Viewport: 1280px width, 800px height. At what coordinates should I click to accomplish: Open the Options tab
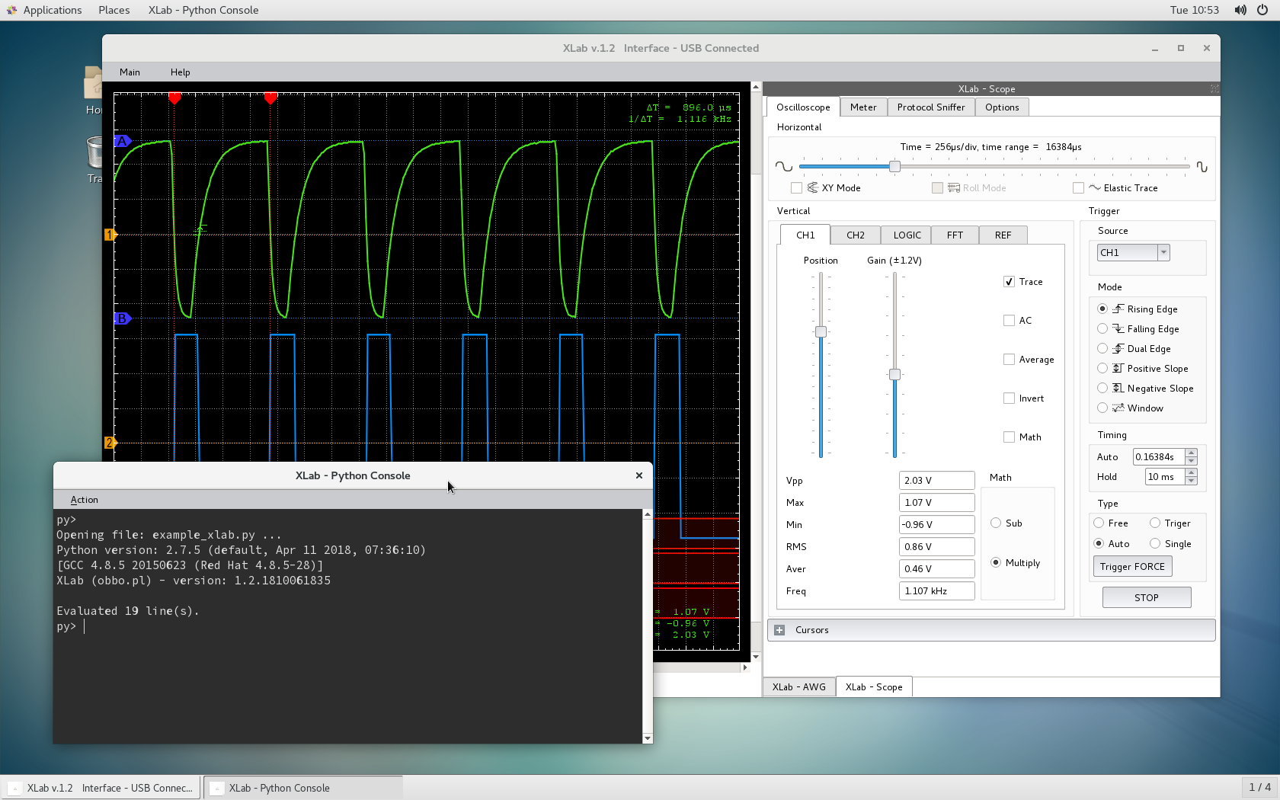1002,107
